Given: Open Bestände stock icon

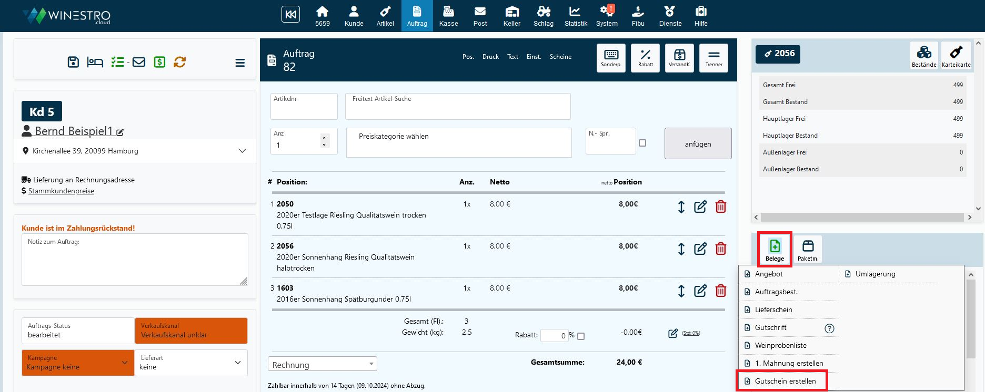Looking at the screenshot, I should (x=924, y=55).
